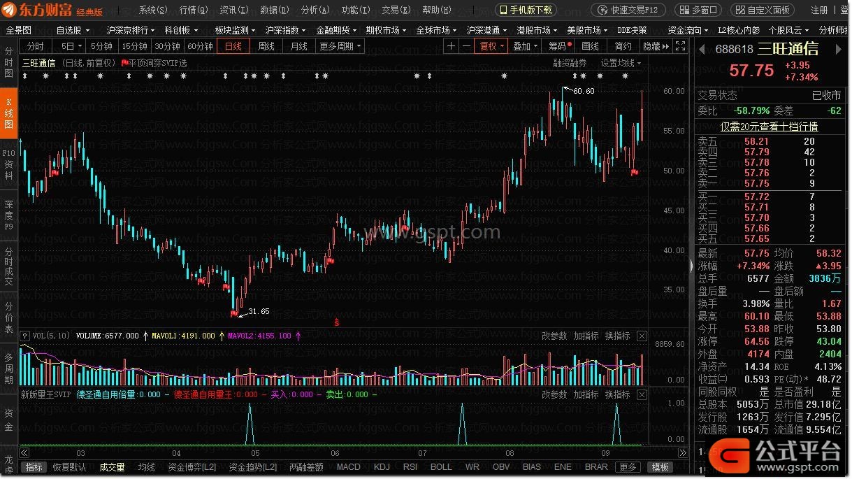The height and width of the screenshot is (479, 852).
Task: Jump timeline to start with double-left arrow
Action: 24,452
